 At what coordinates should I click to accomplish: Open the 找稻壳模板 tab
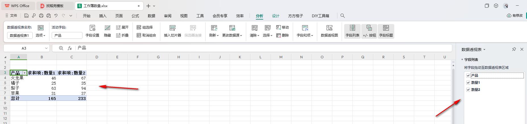pyautogui.click(x=55, y=6)
